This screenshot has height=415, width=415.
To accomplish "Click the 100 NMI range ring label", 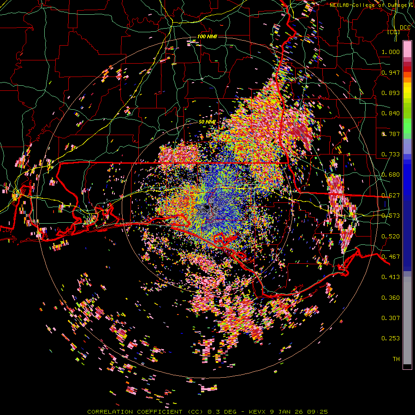I will [207, 36].
